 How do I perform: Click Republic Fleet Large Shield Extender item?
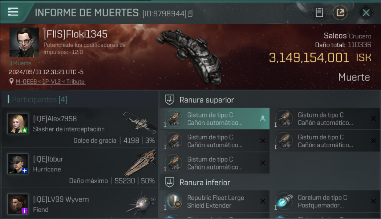click(215, 201)
